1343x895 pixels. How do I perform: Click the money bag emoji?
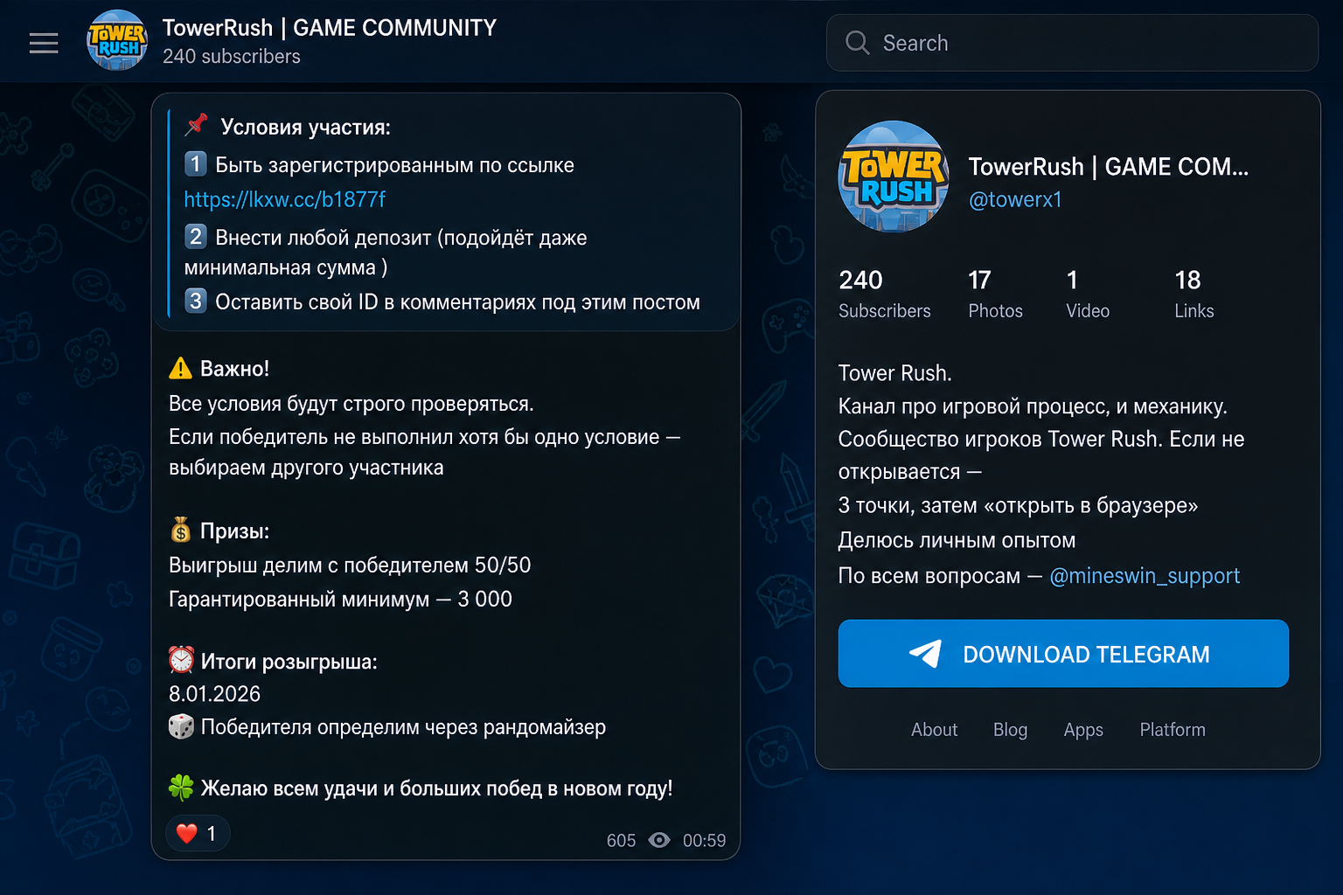181,530
